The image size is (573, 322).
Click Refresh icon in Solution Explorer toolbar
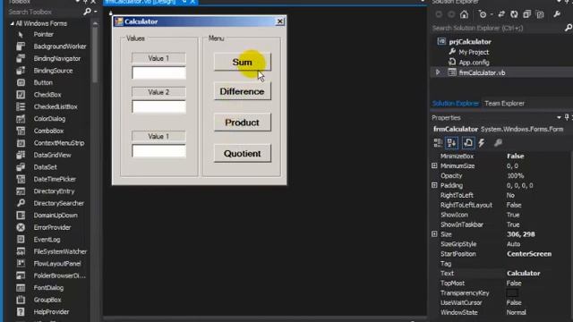click(x=514, y=14)
